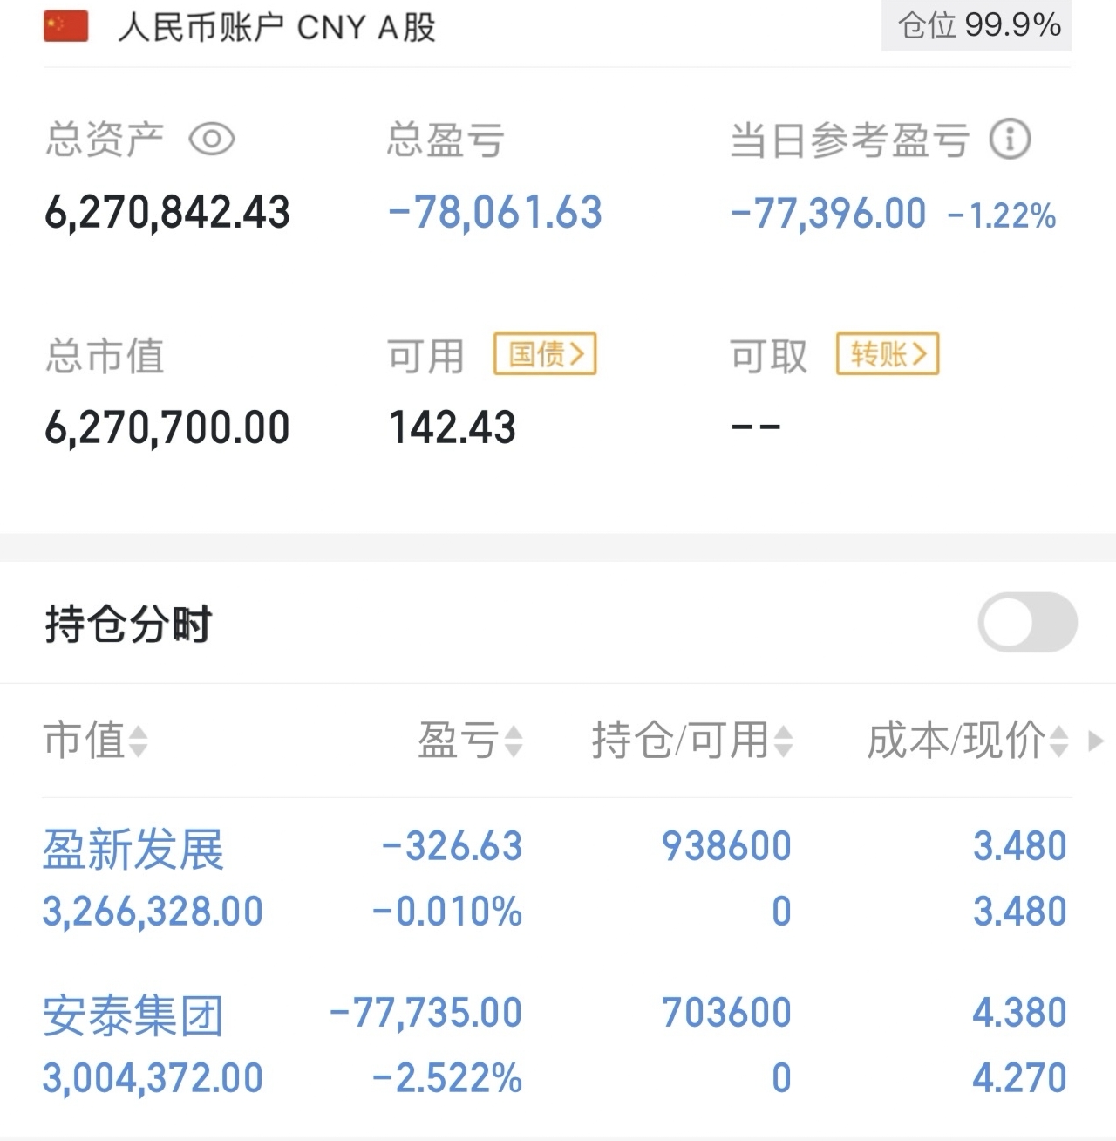Tap the 转账 transfer button
This screenshot has height=1141, width=1116.
click(x=888, y=354)
